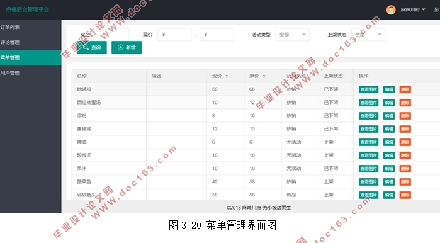View picture for 凉粉 row
This screenshot has width=440, height=243.
click(x=368, y=116)
